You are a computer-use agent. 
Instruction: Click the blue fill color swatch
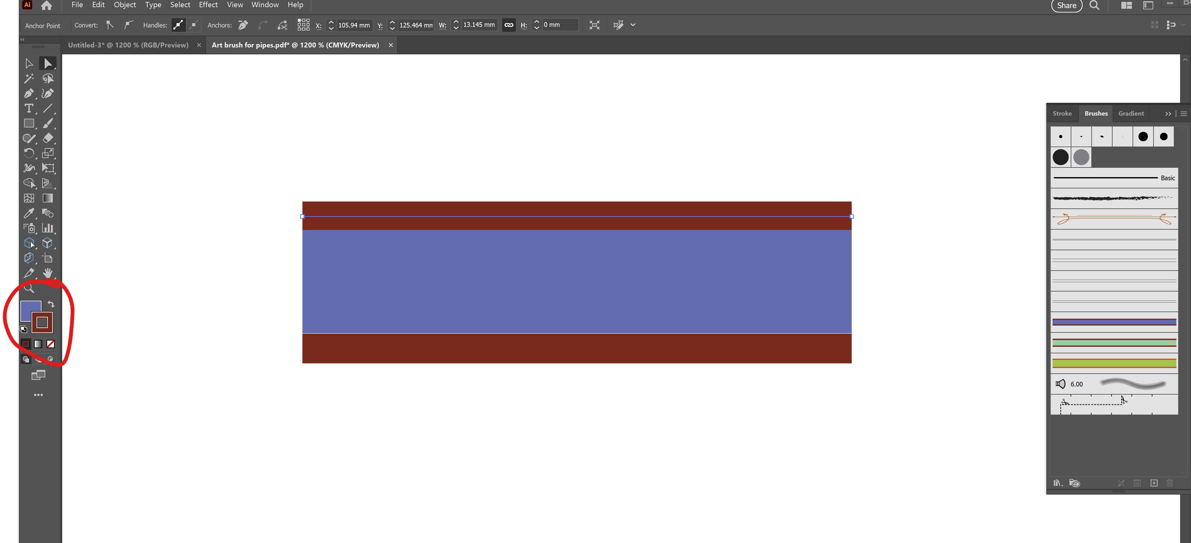click(27, 307)
